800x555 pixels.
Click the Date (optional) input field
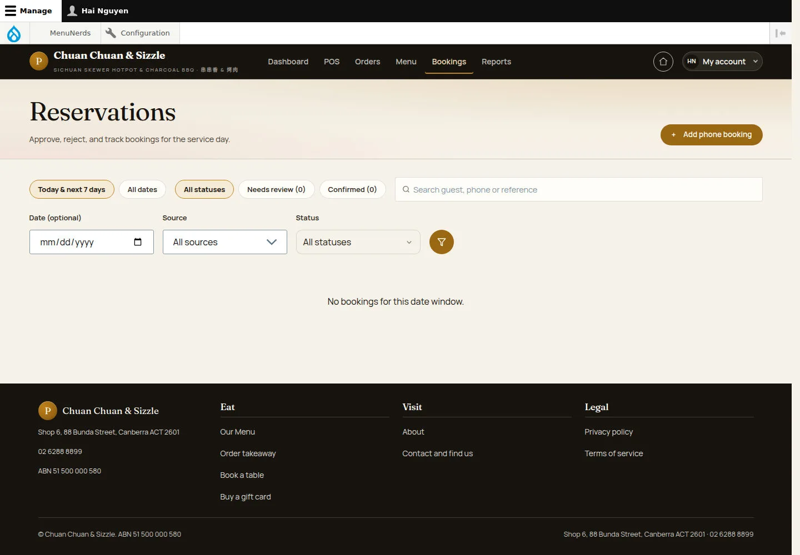(x=92, y=242)
